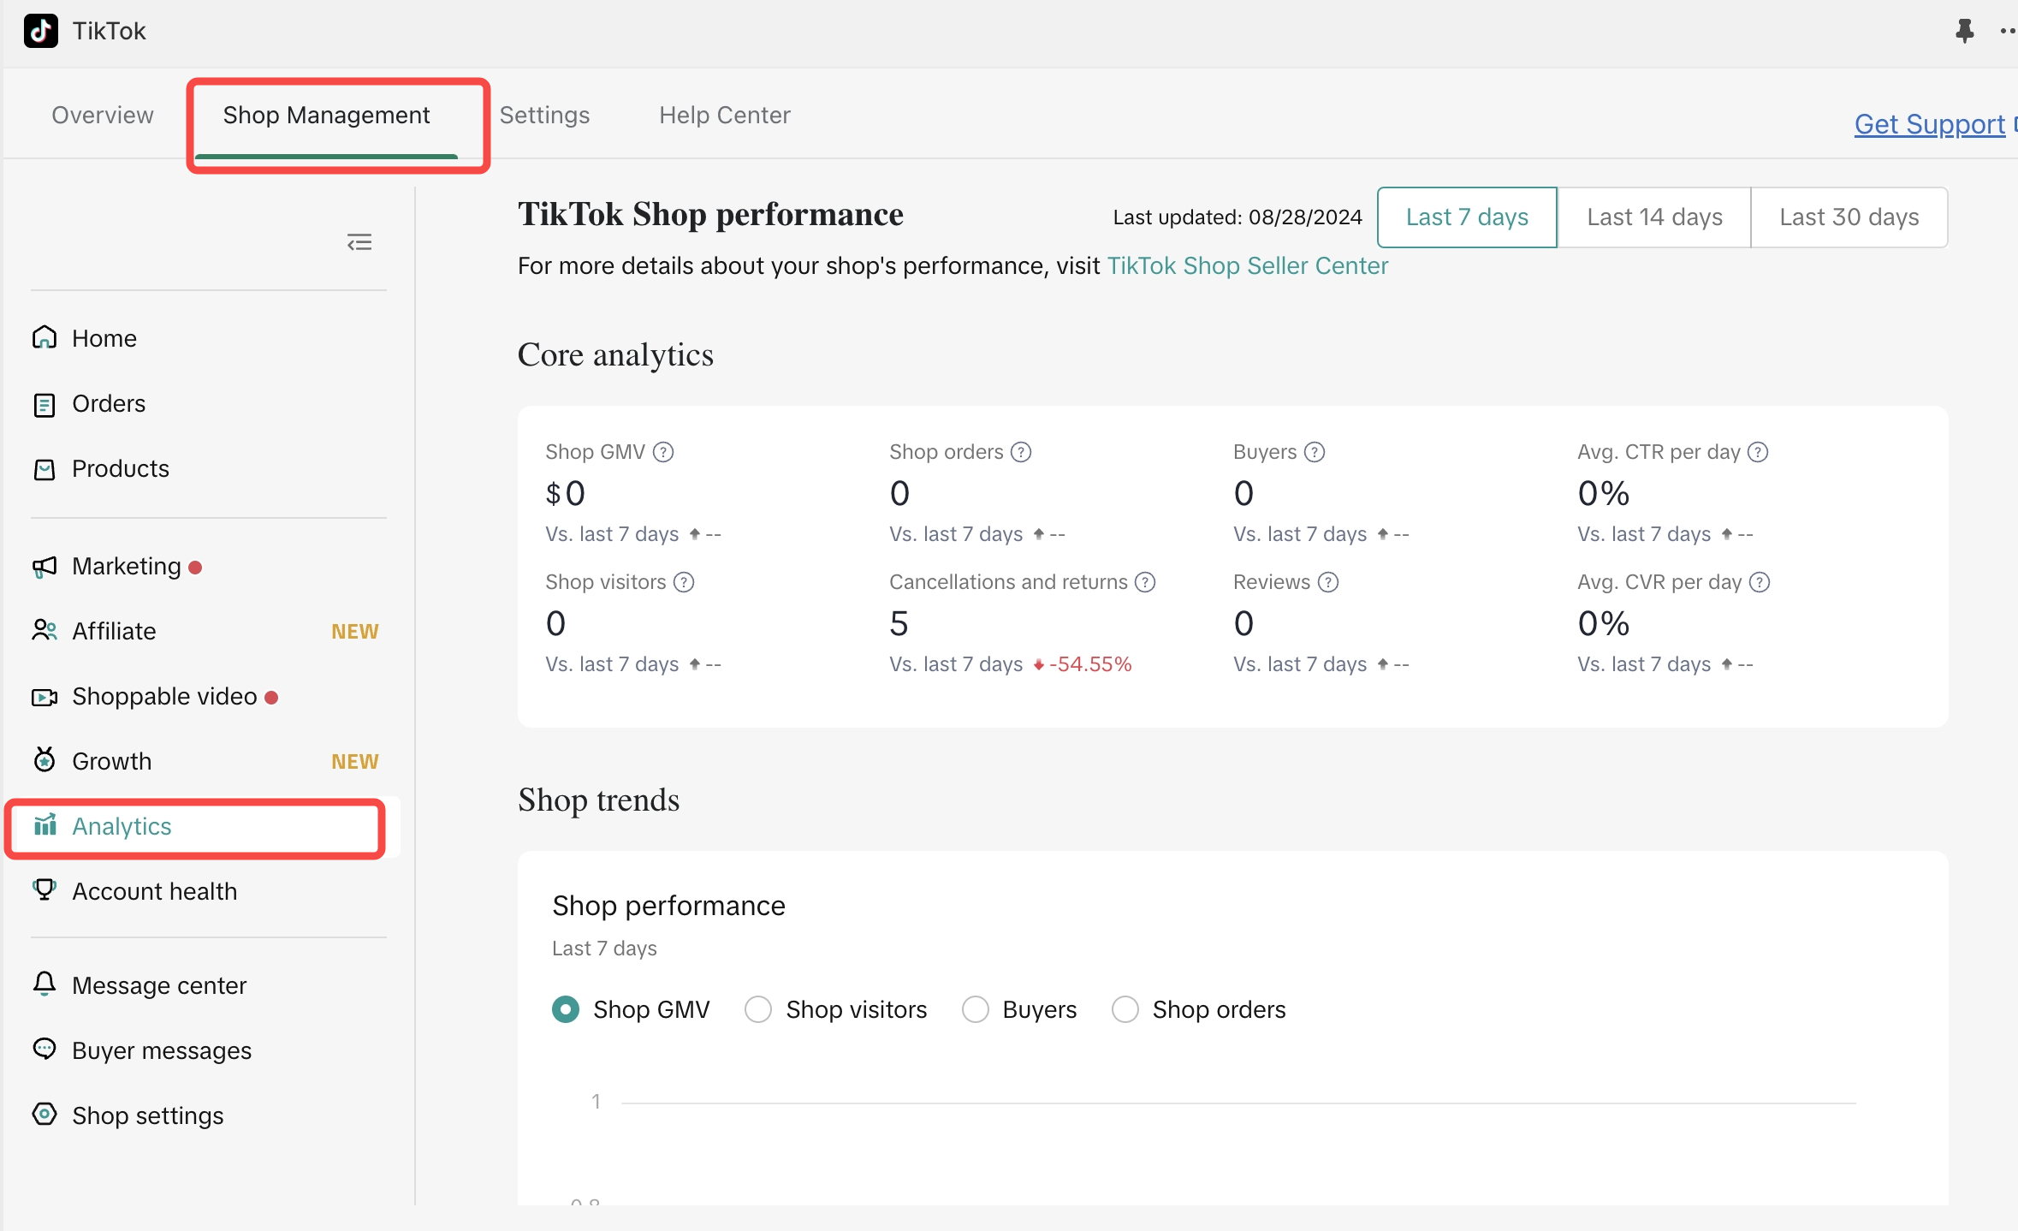Click the Orders sidebar icon
Screen dimensions: 2018x1231
45,404
